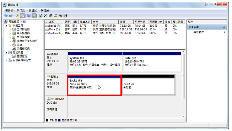
Task: Select the Data (D:) partition block
Action: [x=152, y=62]
